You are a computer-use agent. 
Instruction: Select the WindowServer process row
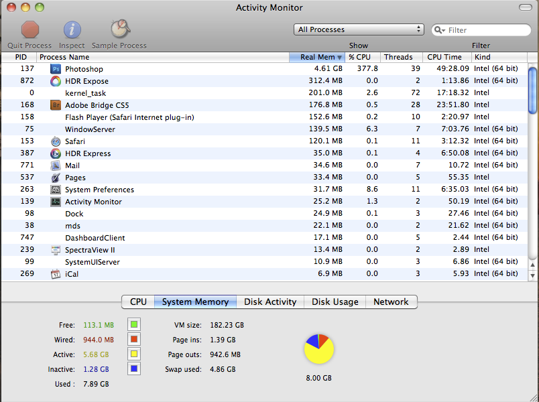[x=264, y=129]
